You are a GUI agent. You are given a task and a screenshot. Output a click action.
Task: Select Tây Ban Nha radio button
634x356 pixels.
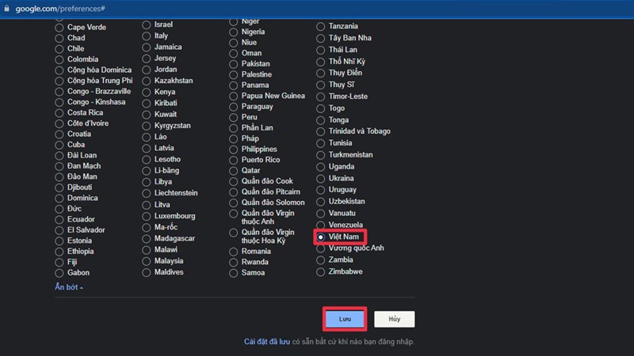pyautogui.click(x=321, y=38)
